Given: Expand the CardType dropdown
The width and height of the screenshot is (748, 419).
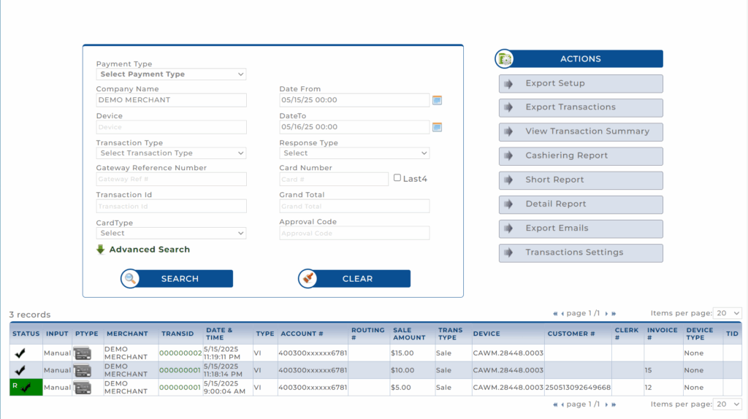Looking at the screenshot, I should [171, 234].
